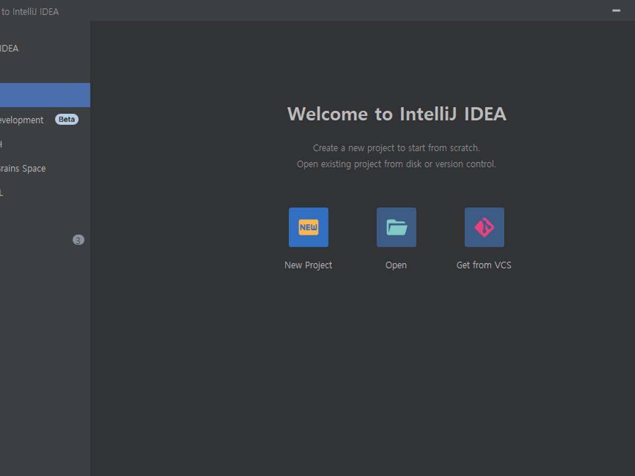
Task: Click the Welcome to IntelliJ IDEA heading
Action: (396, 114)
